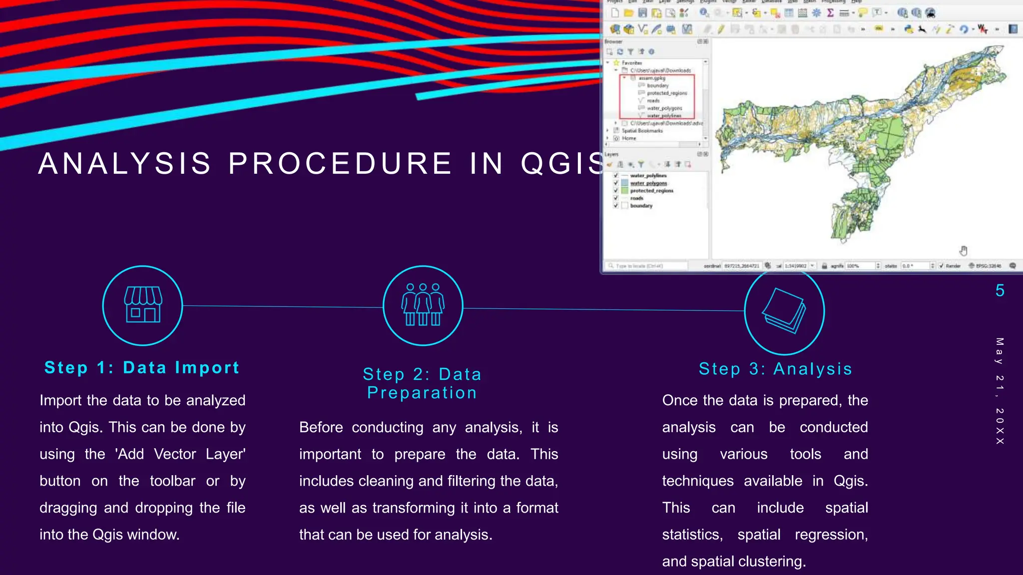Image resolution: width=1023 pixels, height=575 pixels.
Task: Click the New Project blank page icon
Action: 615,13
